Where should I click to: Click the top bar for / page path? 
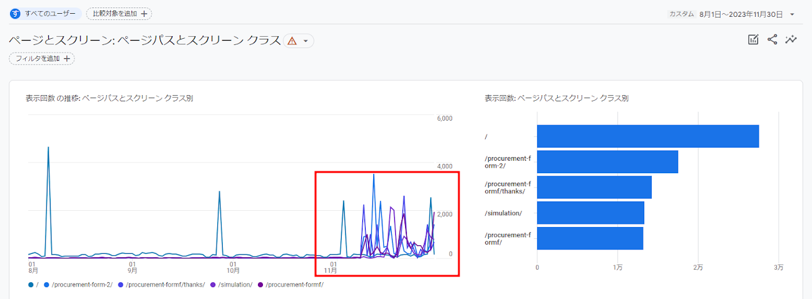click(647, 136)
